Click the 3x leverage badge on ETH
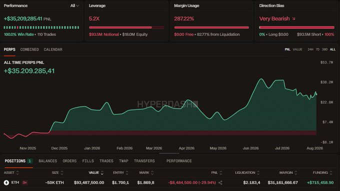The image size is (340, 191). (24, 182)
